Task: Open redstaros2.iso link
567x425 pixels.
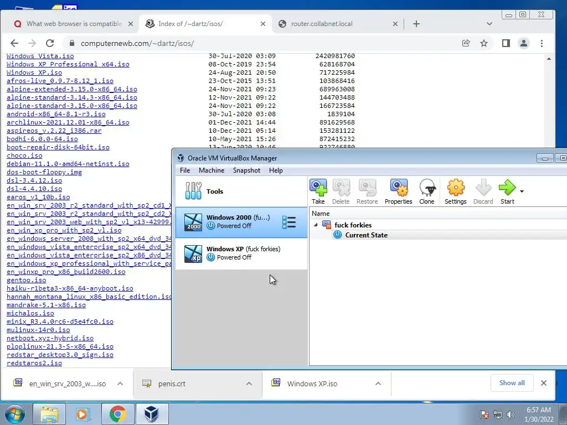Action: (34, 363)
